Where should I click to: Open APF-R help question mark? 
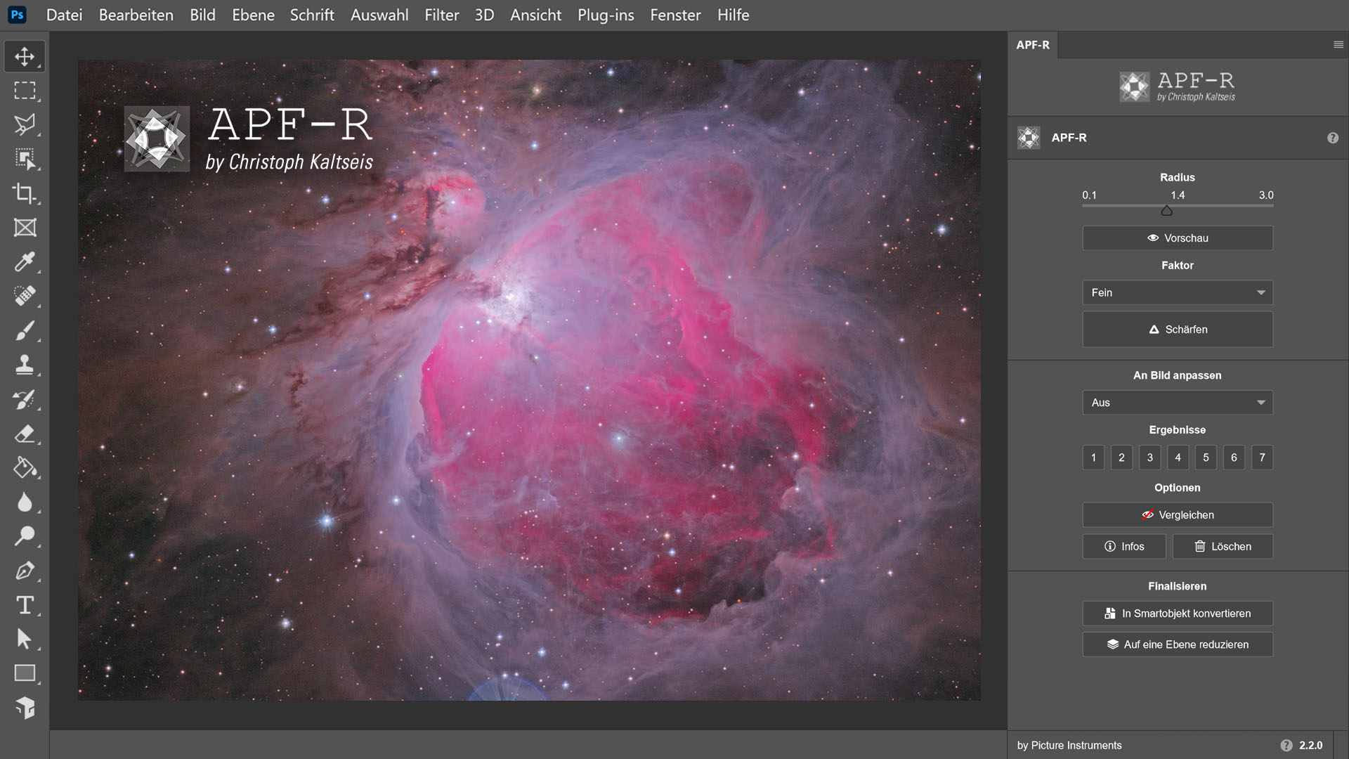[x=1333, y=138]
